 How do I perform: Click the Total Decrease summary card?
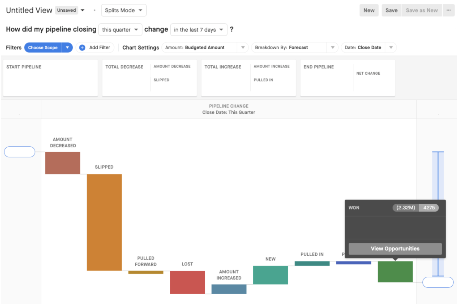tap(150, 78)
